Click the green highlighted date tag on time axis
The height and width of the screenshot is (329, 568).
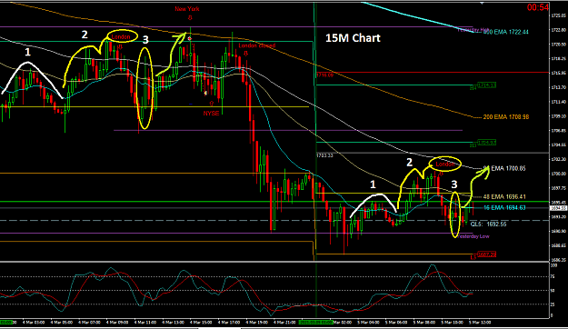[315, 322]
